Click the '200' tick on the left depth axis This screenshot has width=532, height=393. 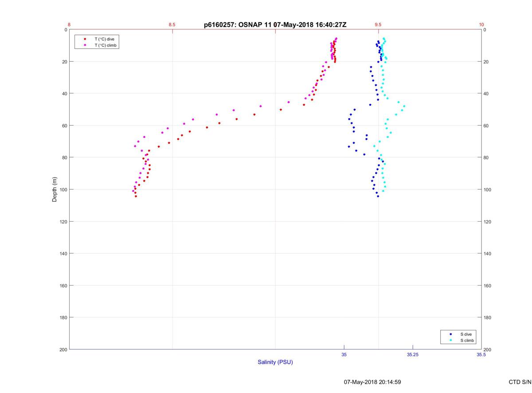63,349
